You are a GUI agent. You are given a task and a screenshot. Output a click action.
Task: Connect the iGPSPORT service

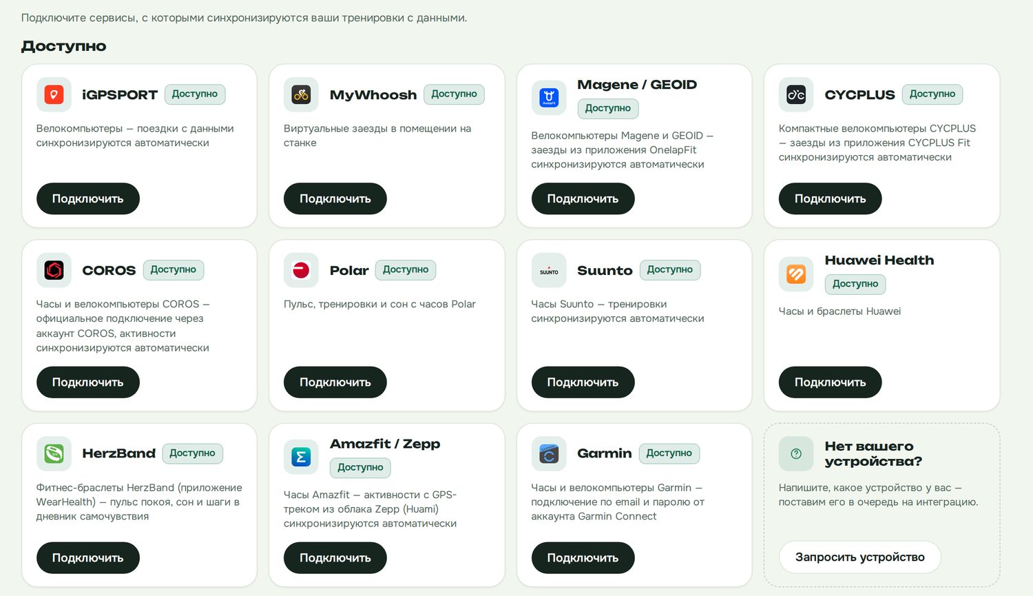(x=88, y=198)
